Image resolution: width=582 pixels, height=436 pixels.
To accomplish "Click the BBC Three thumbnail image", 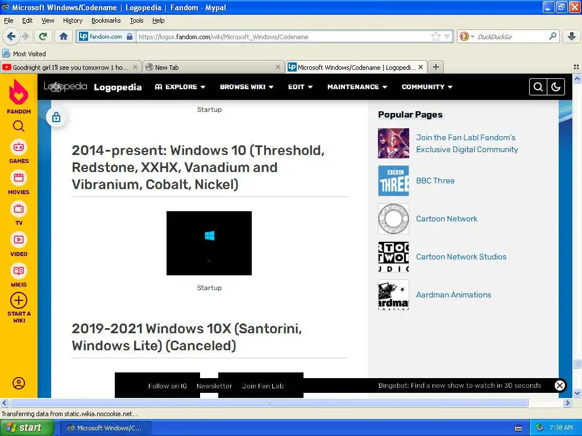I will point(393,181).
